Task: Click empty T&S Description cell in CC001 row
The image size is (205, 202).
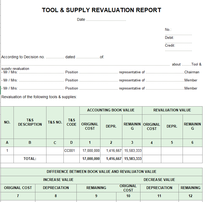Action: pos(30,151)
